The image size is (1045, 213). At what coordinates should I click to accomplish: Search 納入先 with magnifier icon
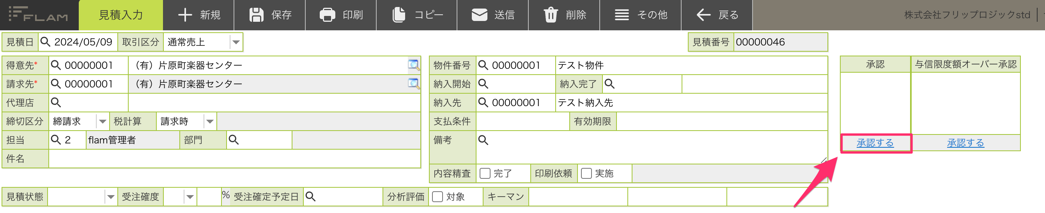[483, 103]
